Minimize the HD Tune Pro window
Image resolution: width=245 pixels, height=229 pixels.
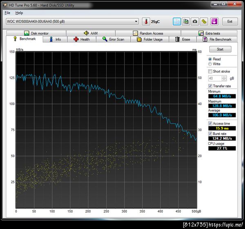[215, 4]
